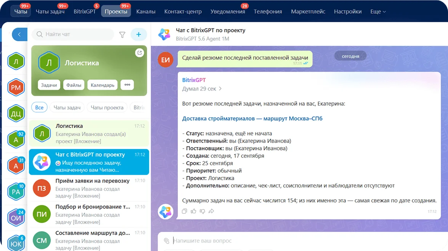Open Задачи in the Логистика card
This screenshot has height=251, width=448.
click(49, 85)
